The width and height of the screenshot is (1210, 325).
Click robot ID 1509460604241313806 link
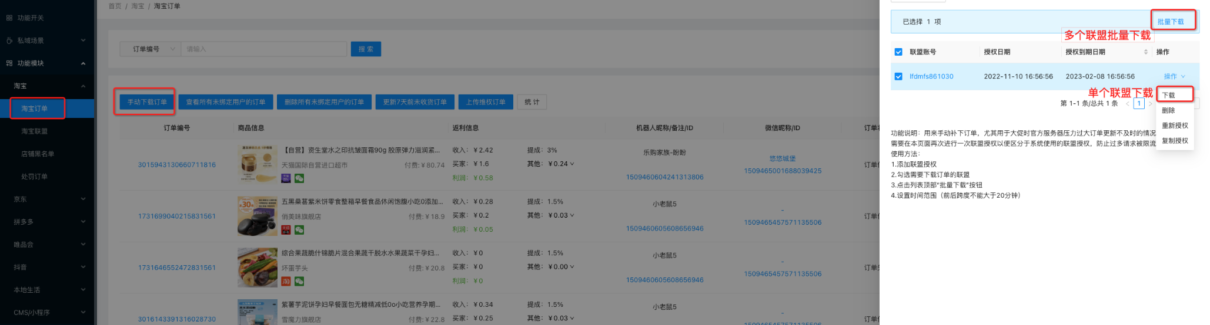pos(664,177)
